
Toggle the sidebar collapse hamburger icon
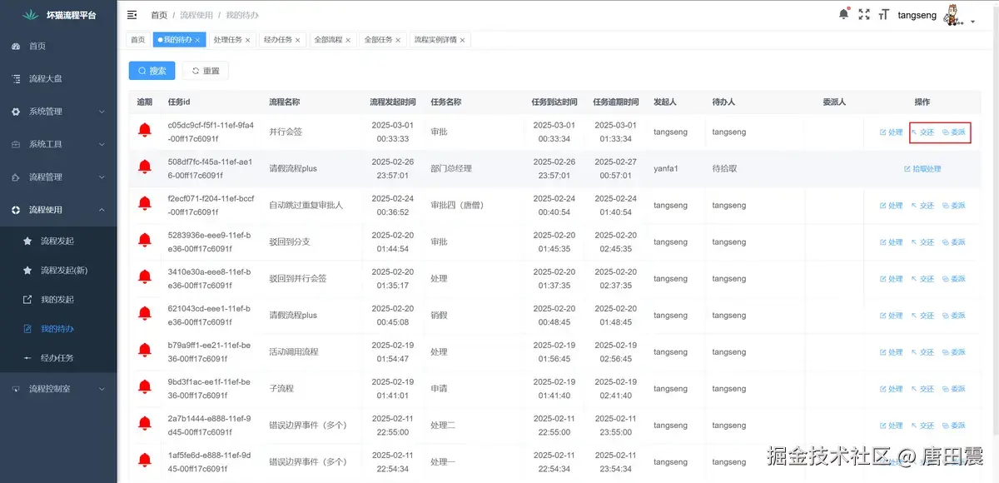tap(132, 15)
